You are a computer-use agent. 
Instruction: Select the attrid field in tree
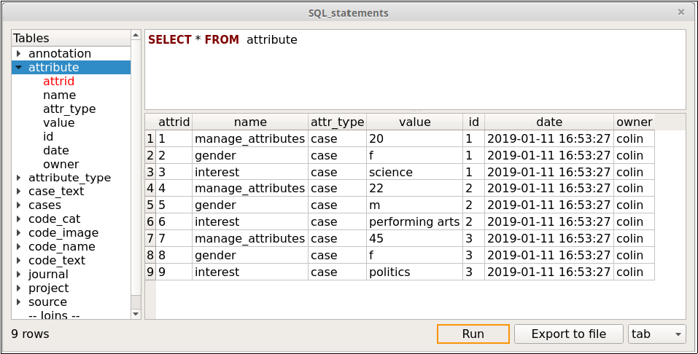coord(58,82)
